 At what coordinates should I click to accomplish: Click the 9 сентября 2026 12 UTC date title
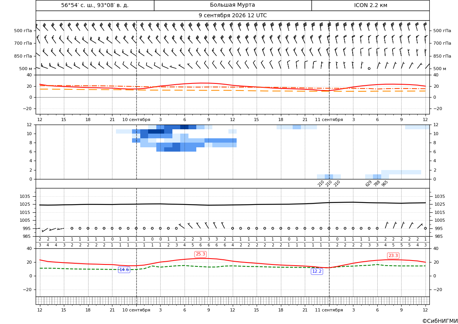[x=232, y=16]
